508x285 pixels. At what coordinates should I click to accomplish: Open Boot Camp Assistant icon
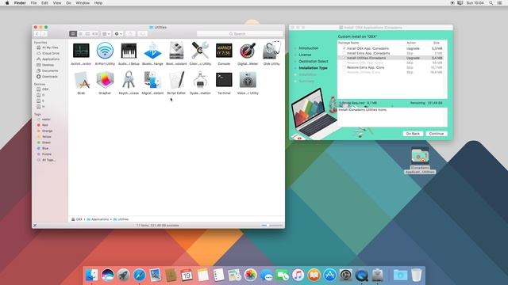coord(176,51)
